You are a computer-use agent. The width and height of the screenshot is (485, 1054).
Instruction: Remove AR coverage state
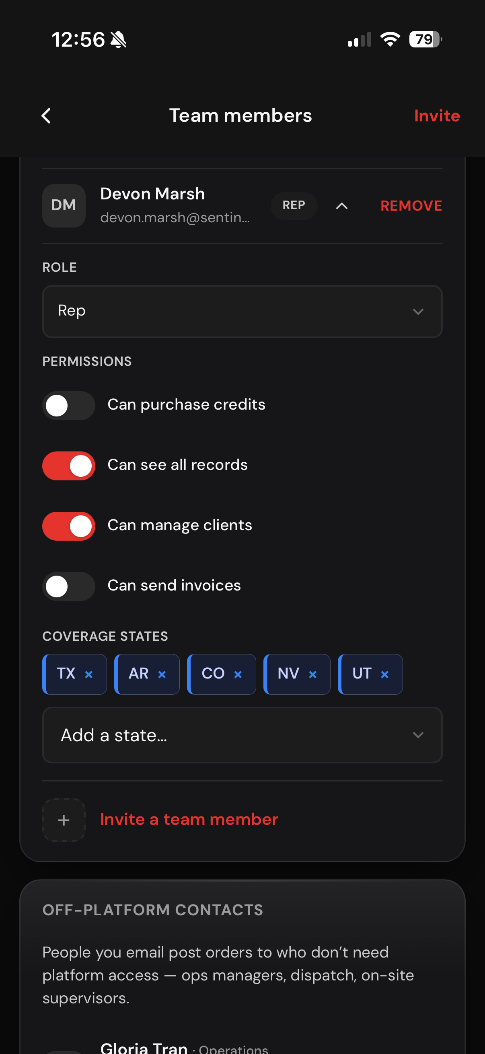click(162, 674)
